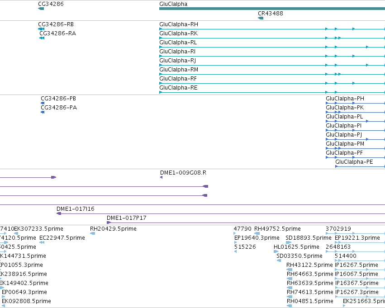The width and height of the screenshot is (385, 308).
Task: Open EST IP16067.5prime
Action: (x=356, y=274)
